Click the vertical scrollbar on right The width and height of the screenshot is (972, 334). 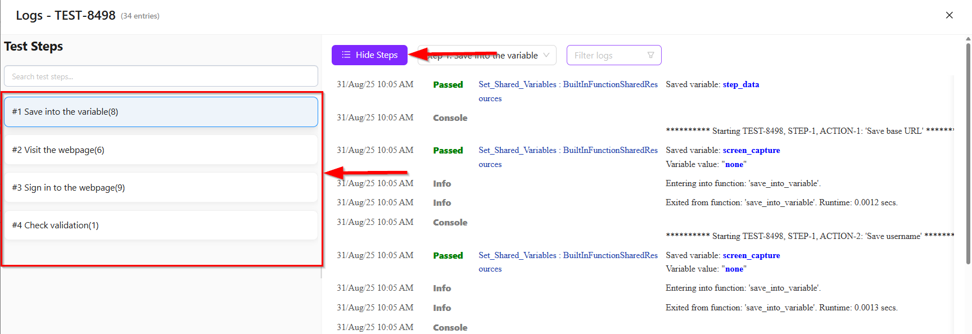[x=968, y=152]
